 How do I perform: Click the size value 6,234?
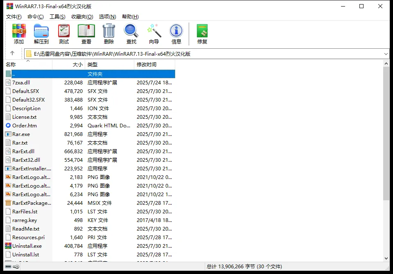click(x=76, y=194)
